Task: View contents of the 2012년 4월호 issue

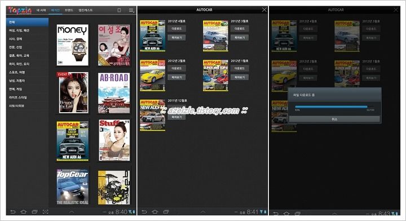Action: [176, 38]
